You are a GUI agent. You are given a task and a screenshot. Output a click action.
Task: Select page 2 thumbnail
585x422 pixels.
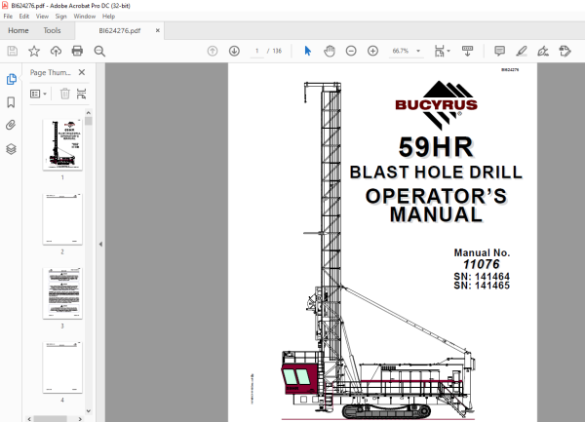point(62,219)
